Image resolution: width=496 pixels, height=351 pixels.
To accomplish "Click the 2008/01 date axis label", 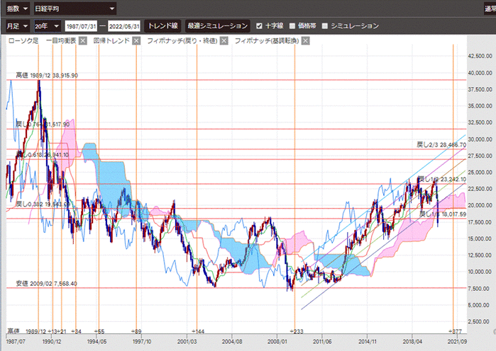I will 277,342.
